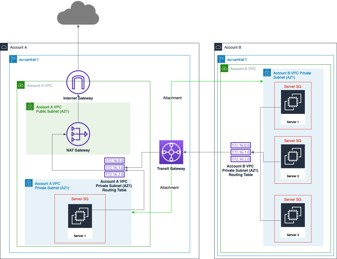Click the Account A VPC green cloud icon

(x=20, y=85)
